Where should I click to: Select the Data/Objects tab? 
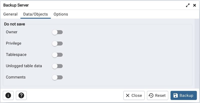coord(35,14)
